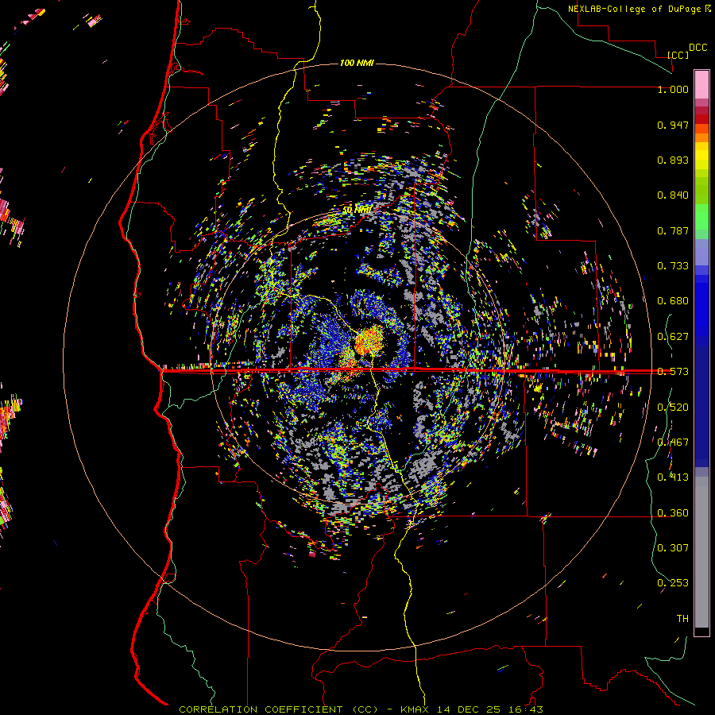
Task: Pick the pink top segment of the color bar
Action: coord(701,84)
